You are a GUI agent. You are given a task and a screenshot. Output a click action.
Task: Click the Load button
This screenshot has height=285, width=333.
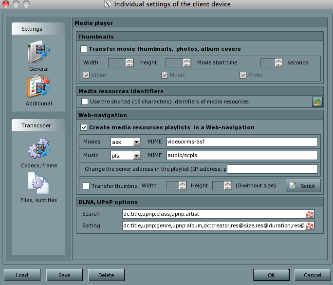22,275
